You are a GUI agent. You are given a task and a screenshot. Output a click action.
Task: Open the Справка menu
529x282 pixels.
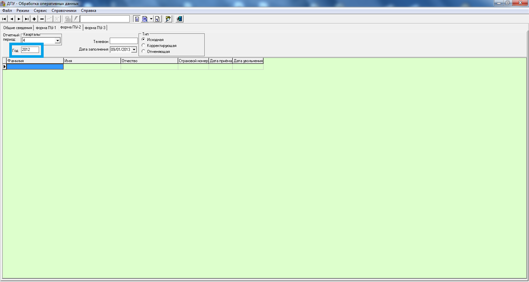pos(89,11)
